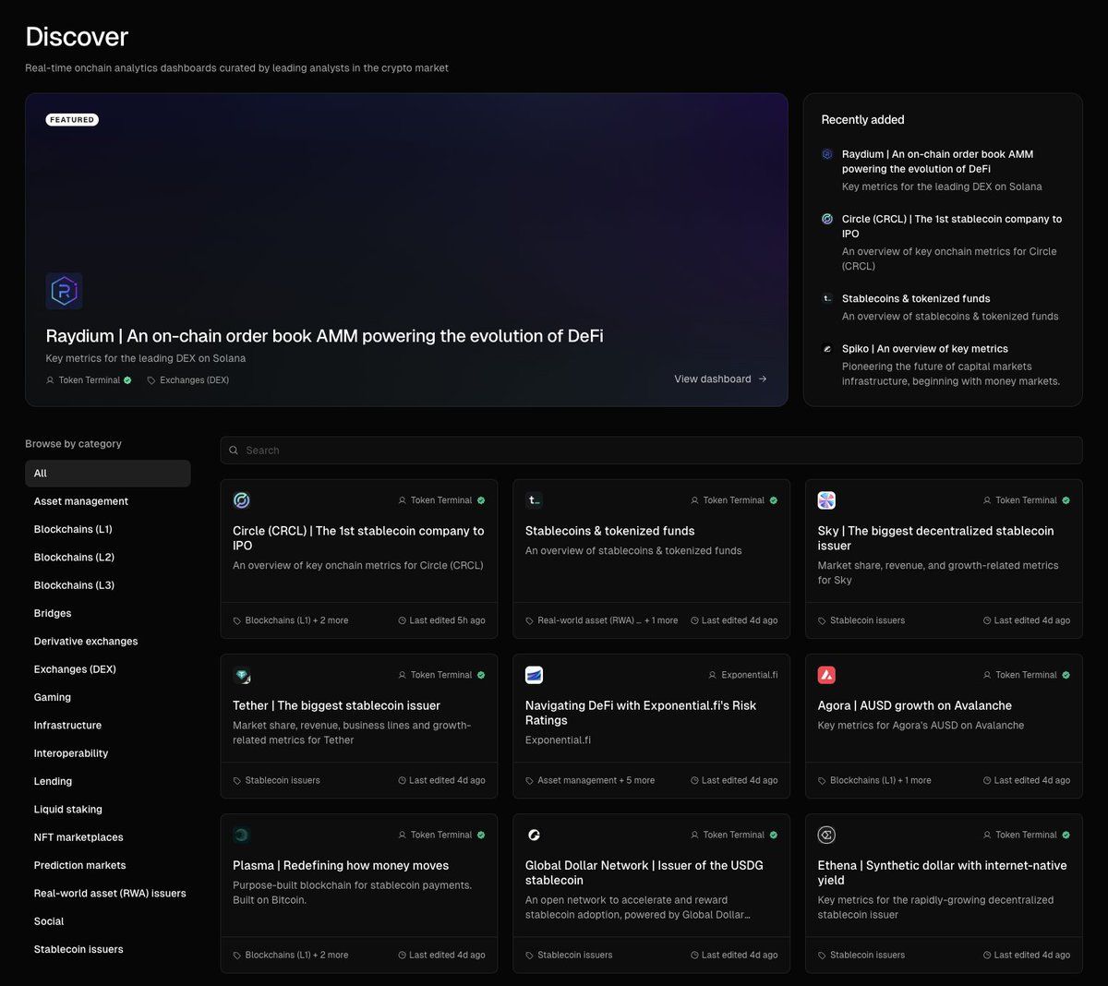Viewport: 1108px width, 986px height.
Task: Select Exchanges (DEX) in category list
Action: click(108, 669)
